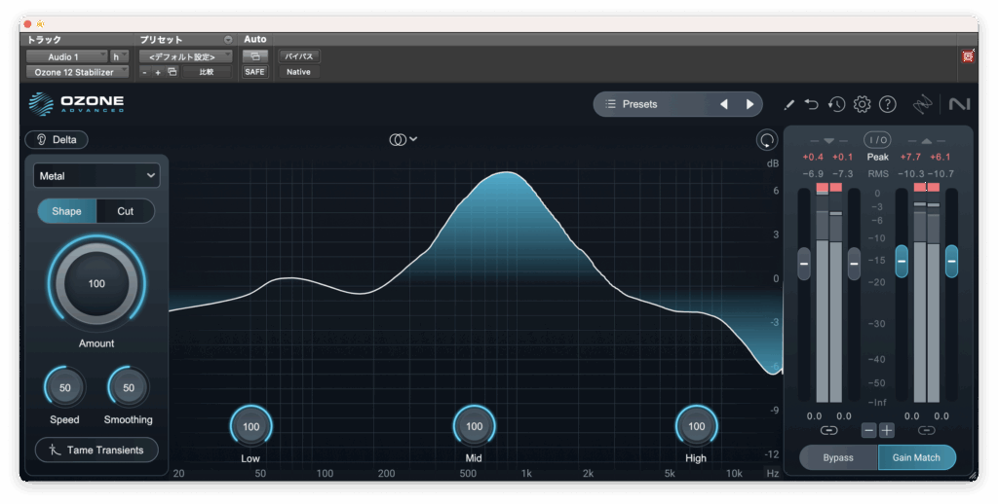Toggle the input channel link icon
998x504 pixels.
click(x=828, y=430)
